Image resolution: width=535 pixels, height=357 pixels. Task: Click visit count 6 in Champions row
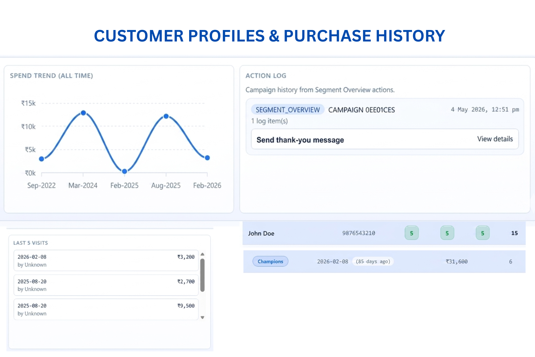pos(511,261)
